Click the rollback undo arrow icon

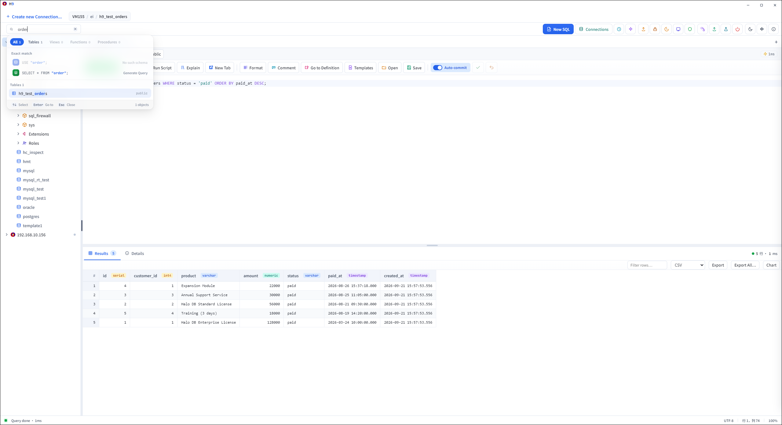[x=491, y=67]
